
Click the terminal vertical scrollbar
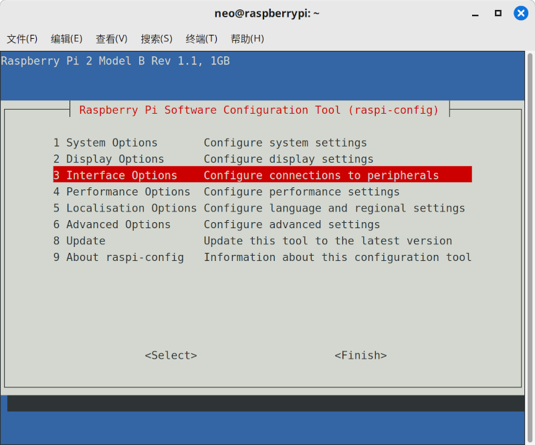point(530,248)
